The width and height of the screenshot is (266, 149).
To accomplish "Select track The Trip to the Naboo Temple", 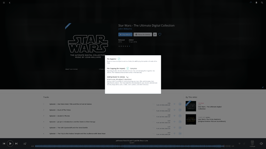I will (77, 134).
